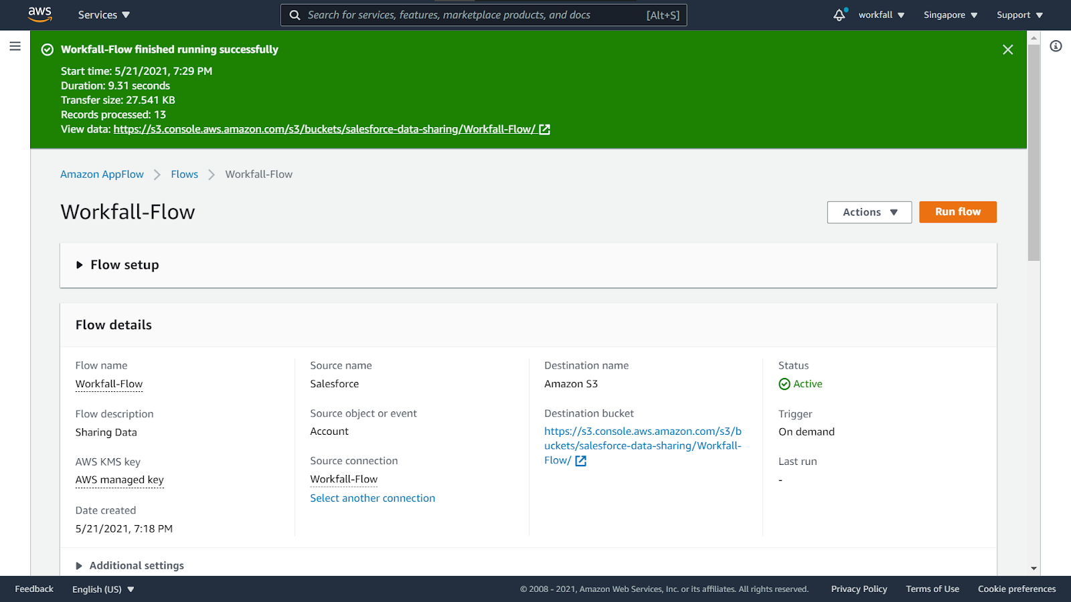Expand the Flow setup section
The image size is (1071, 602).
(118, 265)
